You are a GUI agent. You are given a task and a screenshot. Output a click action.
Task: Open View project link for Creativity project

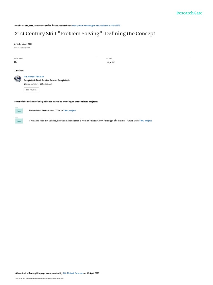pyautogui.click(x=145, y=121)
